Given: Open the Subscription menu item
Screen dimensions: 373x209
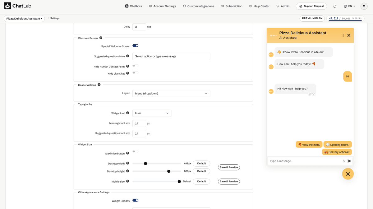Looking at the screenshot, I should pos(232,6).
